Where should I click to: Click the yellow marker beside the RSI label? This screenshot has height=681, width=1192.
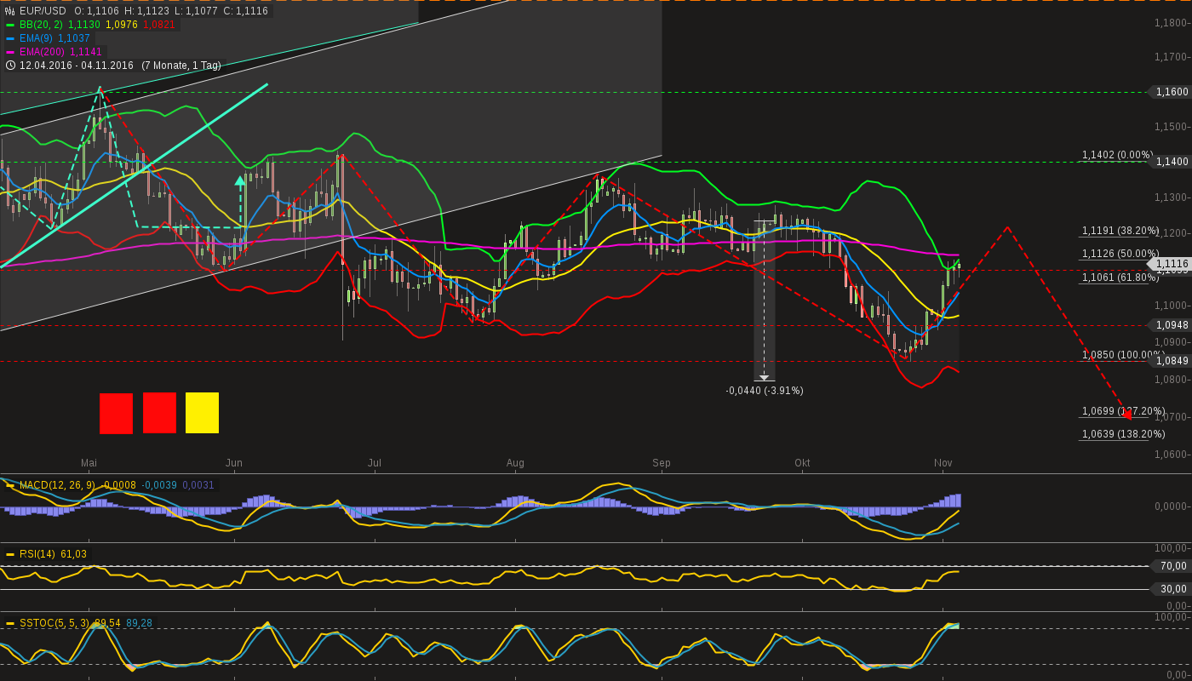point(10,554)
